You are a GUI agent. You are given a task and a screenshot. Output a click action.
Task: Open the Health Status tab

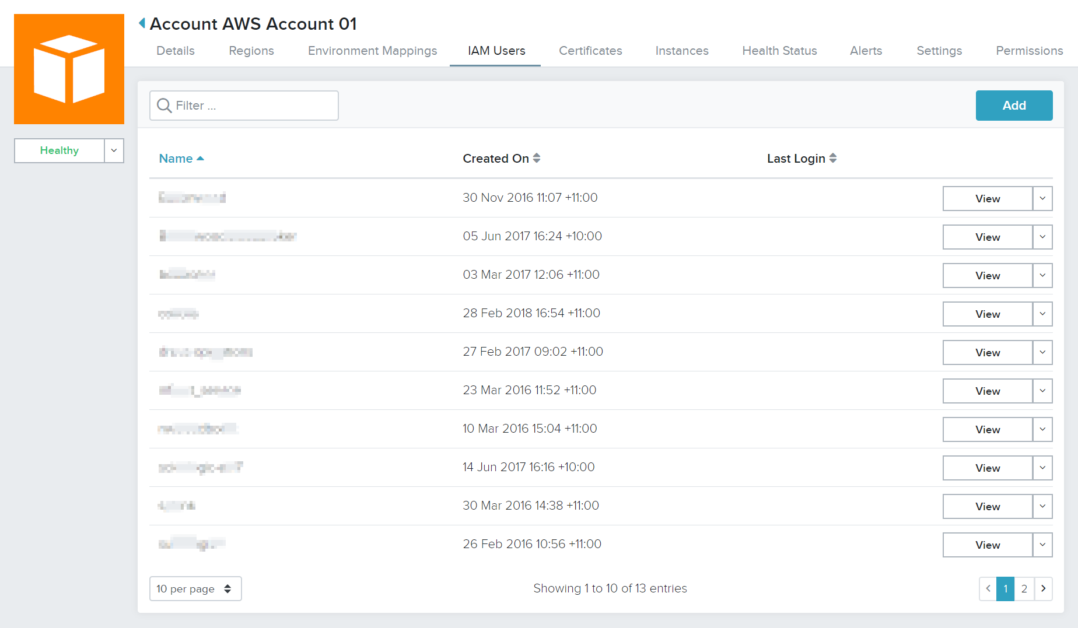pyautogui.click(x=779, y=51)
